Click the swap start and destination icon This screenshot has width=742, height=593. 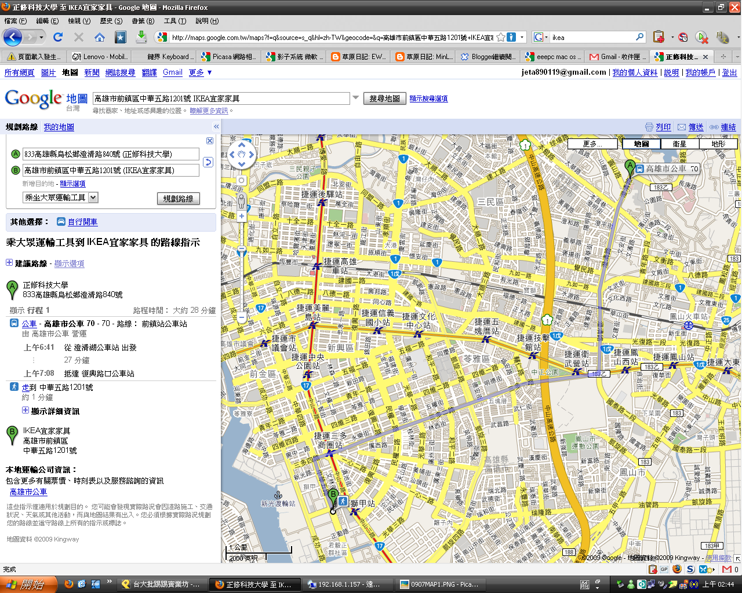point(208,162)
